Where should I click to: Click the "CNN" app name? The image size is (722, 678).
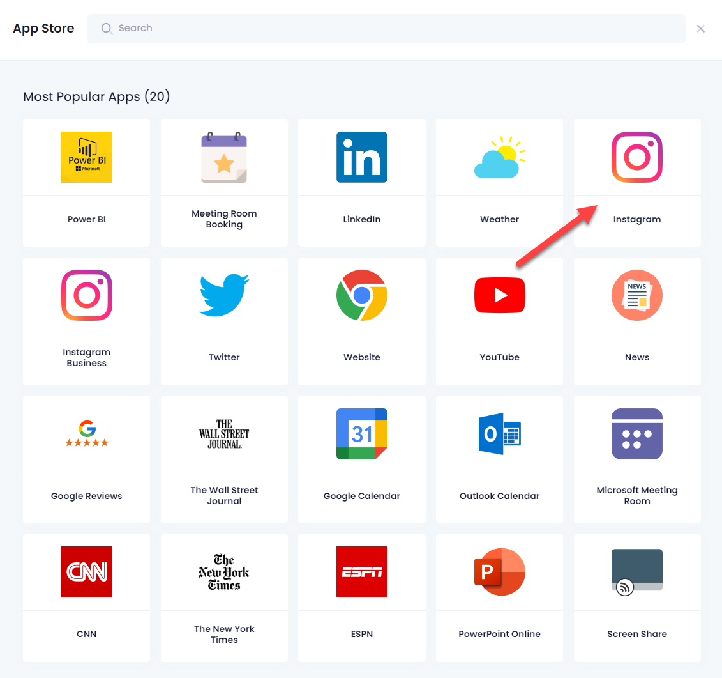point(87,634)
